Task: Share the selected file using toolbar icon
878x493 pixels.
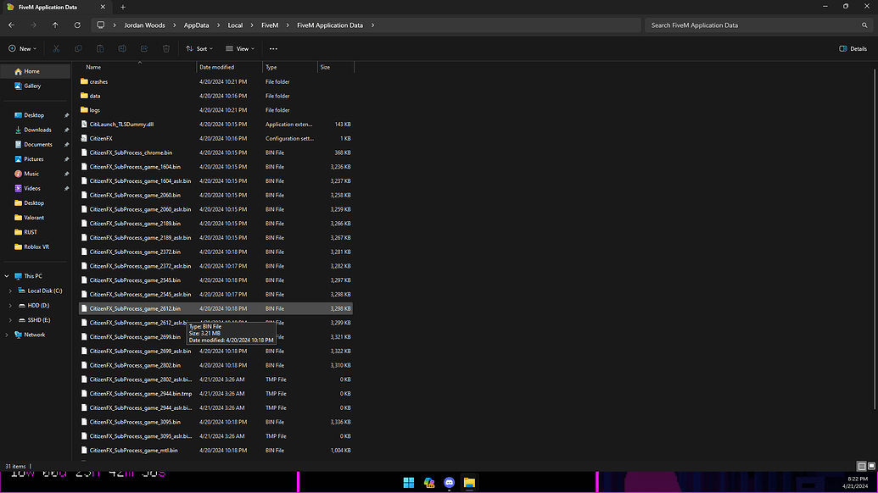Action: pyautogui.click(x=143, y=48)
